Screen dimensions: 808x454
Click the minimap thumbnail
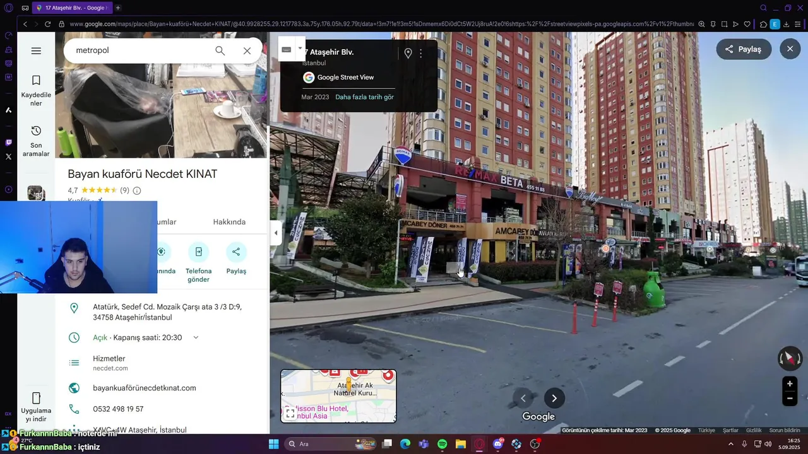tap(339, 395)
